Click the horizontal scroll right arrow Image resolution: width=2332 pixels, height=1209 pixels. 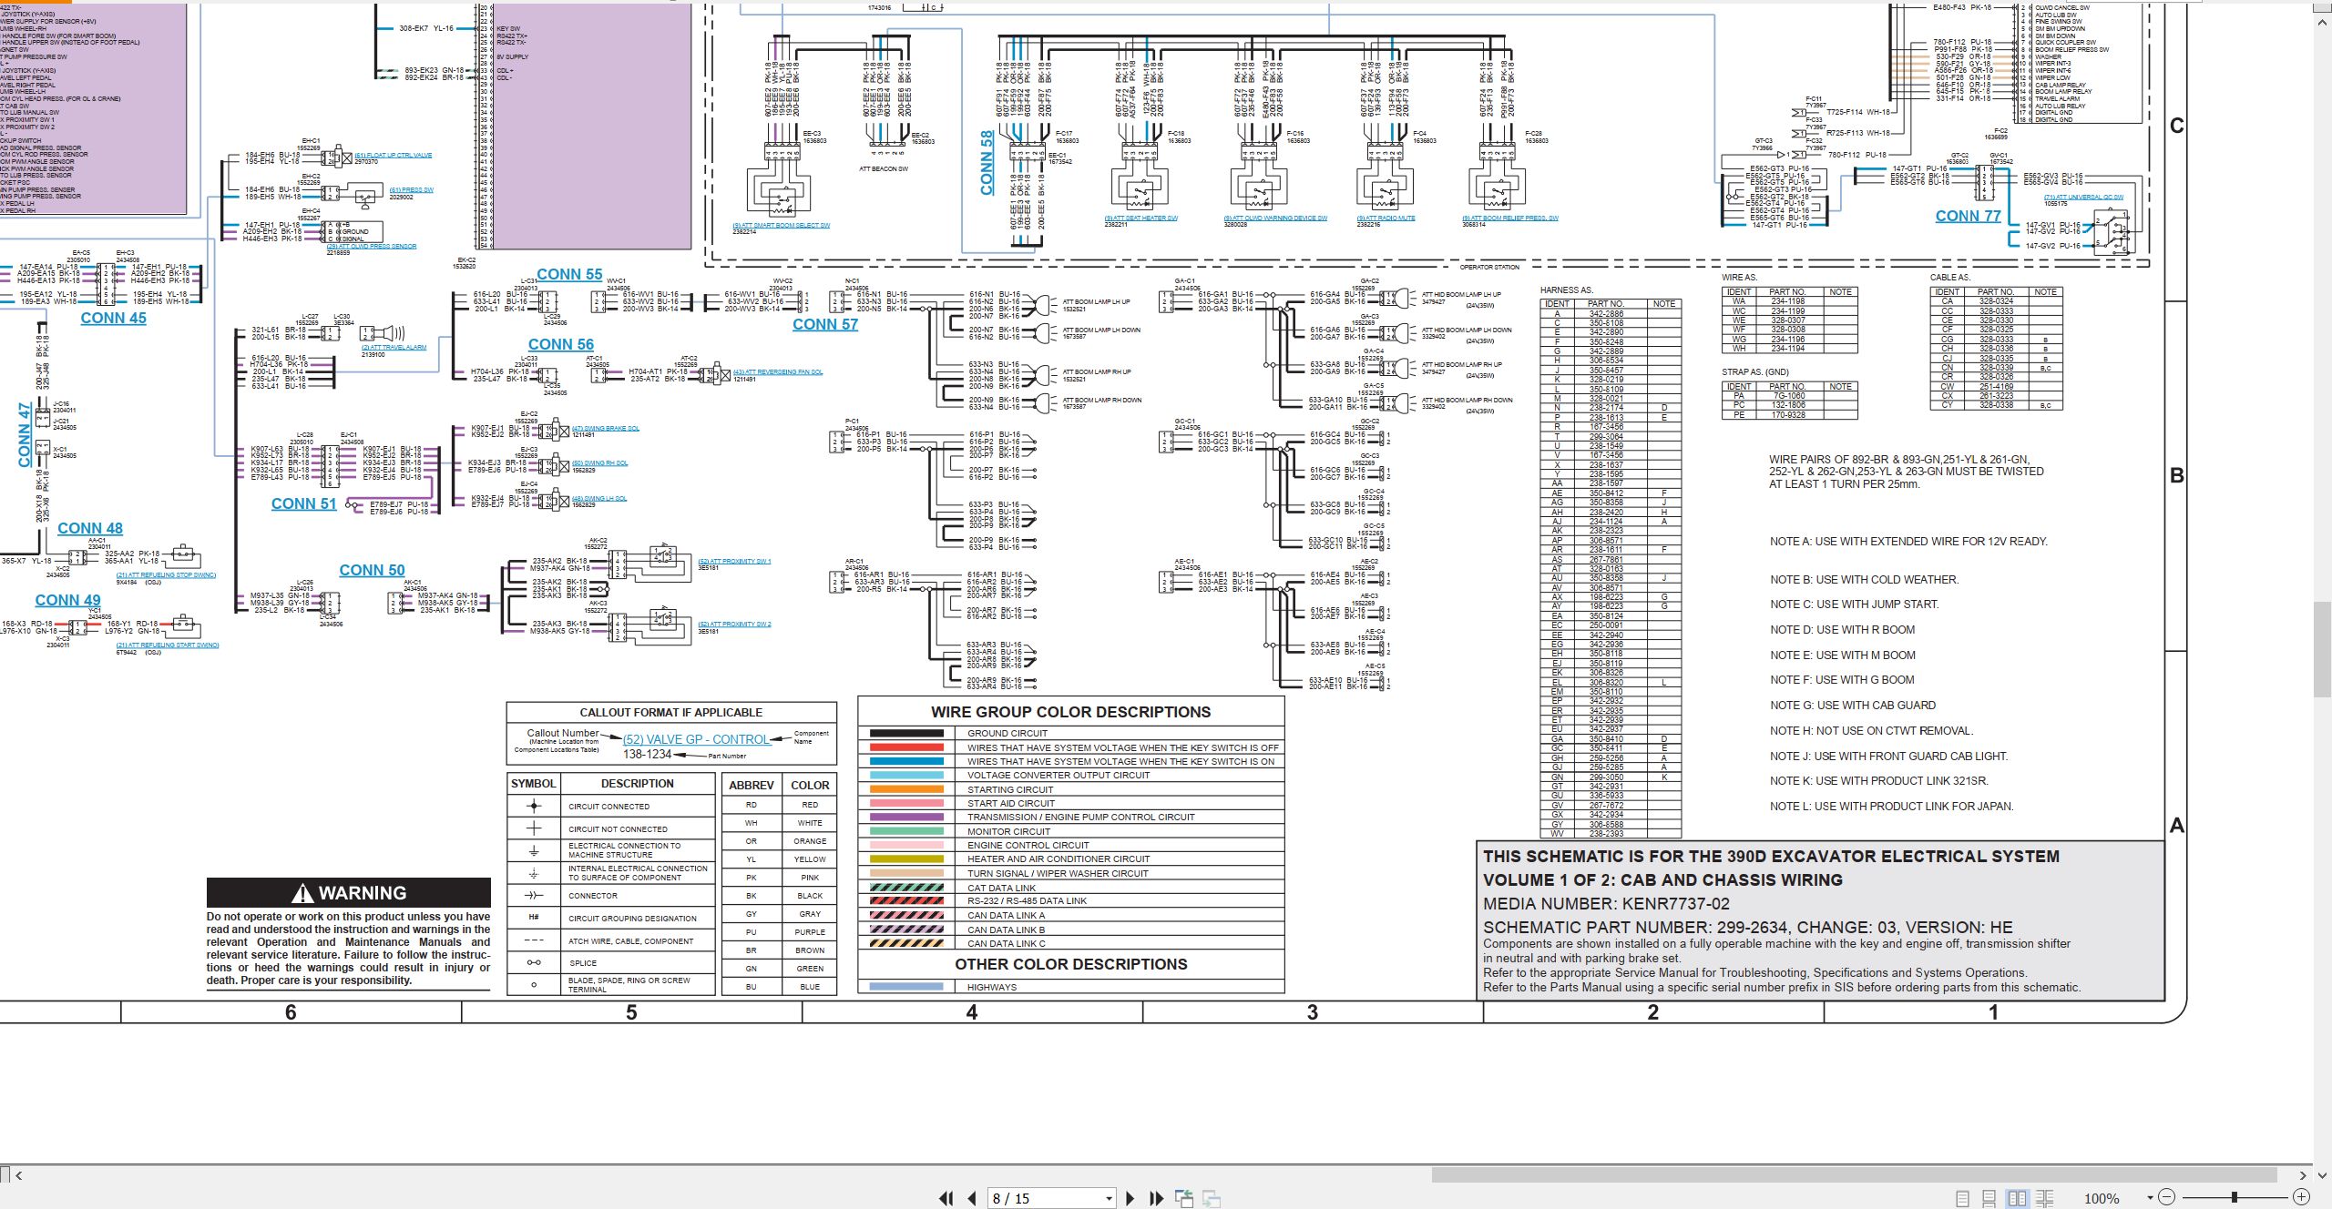tap(2303, 1175)
